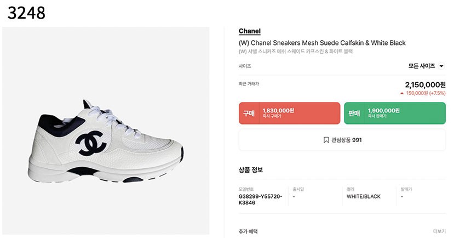Click the red upward triangle price change icon
This screenshot has width=471, height=238.
[402, 93]
